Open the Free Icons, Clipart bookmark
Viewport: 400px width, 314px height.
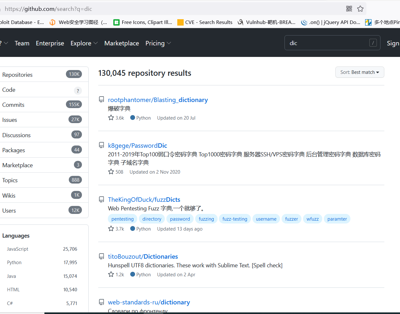pyautogui.click(x=143, y=22)
